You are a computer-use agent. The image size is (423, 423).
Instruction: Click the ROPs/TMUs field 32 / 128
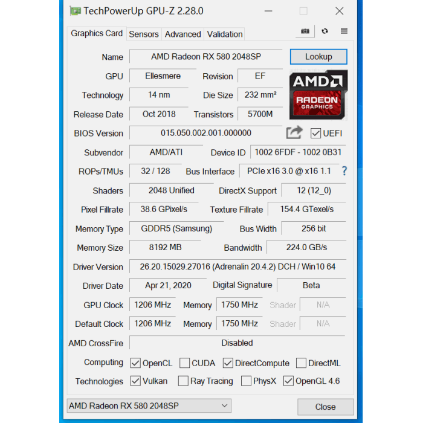coord(155,171)
